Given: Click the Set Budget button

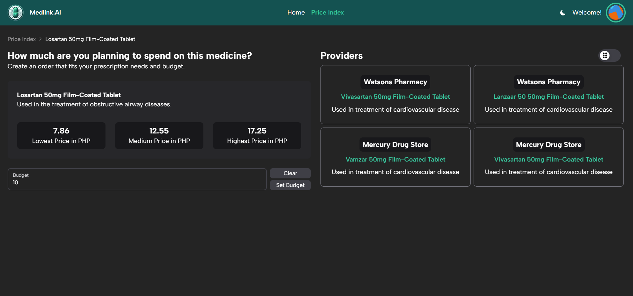Looking at the screenshot, I should (290, 185).
